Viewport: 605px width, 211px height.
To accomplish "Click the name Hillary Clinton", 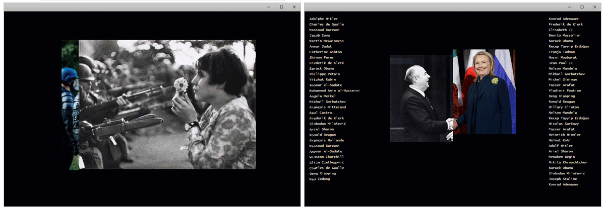I will click(564, 107).
